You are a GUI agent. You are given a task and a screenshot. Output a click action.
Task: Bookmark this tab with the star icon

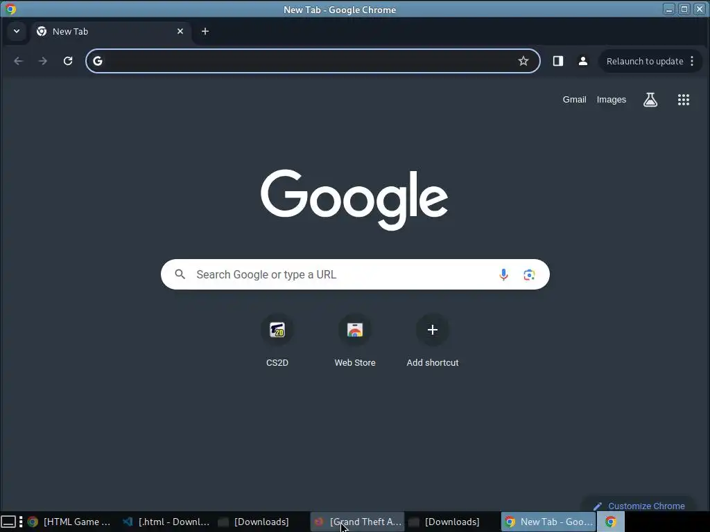(x=523, y=61)
